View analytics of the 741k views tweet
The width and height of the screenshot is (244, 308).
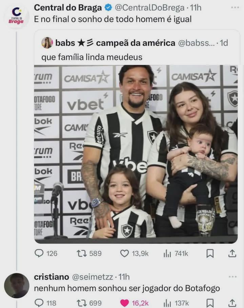click(x=167, y=253)
